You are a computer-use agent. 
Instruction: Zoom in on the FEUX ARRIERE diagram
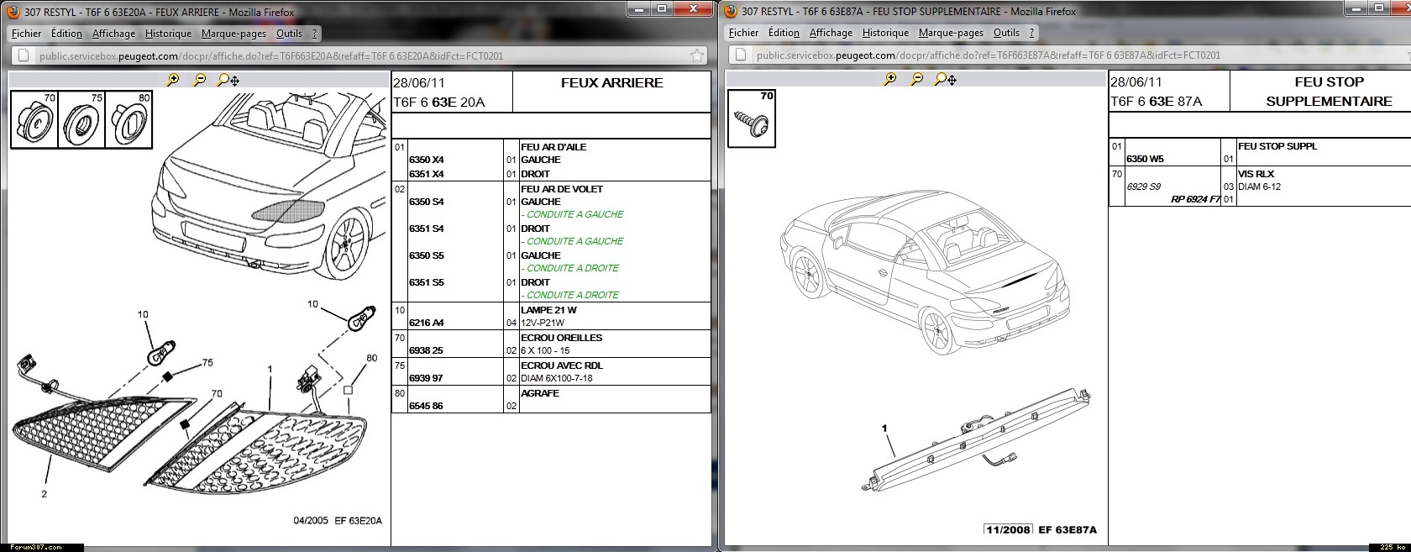tap(172, 80)
